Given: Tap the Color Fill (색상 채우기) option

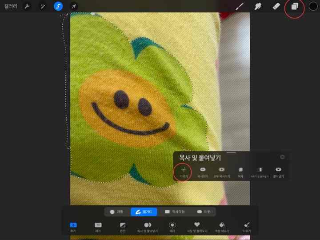Looking at the screenshot, I should pos(222,227).
